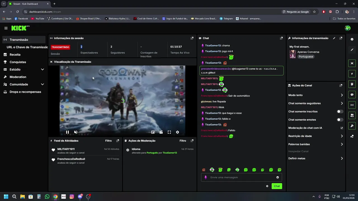This screenshot has height=201, width=358.
Task: Open MILITARY1911 in activity feed
Action: pos(66,149)
